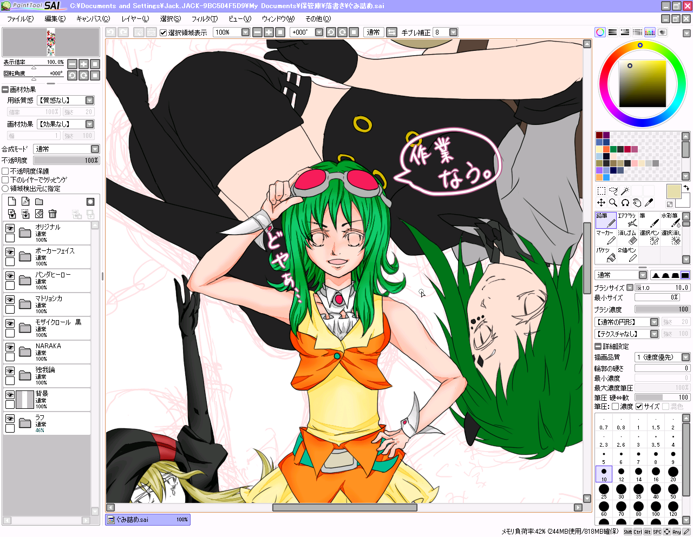Screen dimensions: 693x537
Task: Delete the selected layer with trash icon
Action: tap(53, 214)
